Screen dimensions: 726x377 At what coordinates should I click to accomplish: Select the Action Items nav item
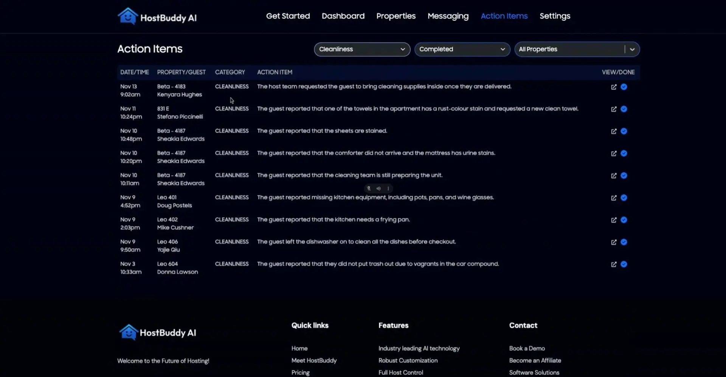[504, 16]
